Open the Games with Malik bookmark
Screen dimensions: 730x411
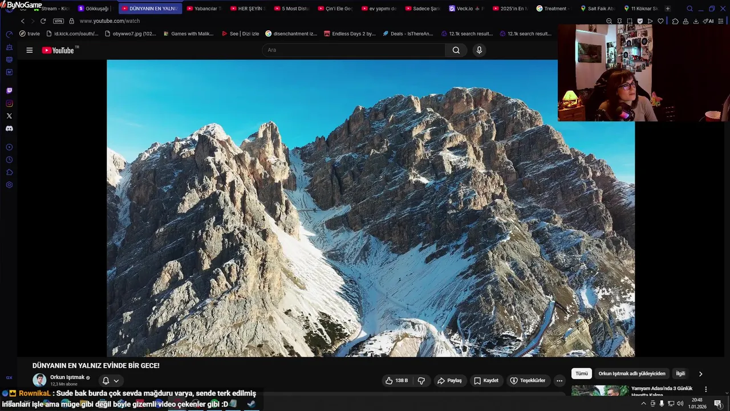click(x=188, y=34)
